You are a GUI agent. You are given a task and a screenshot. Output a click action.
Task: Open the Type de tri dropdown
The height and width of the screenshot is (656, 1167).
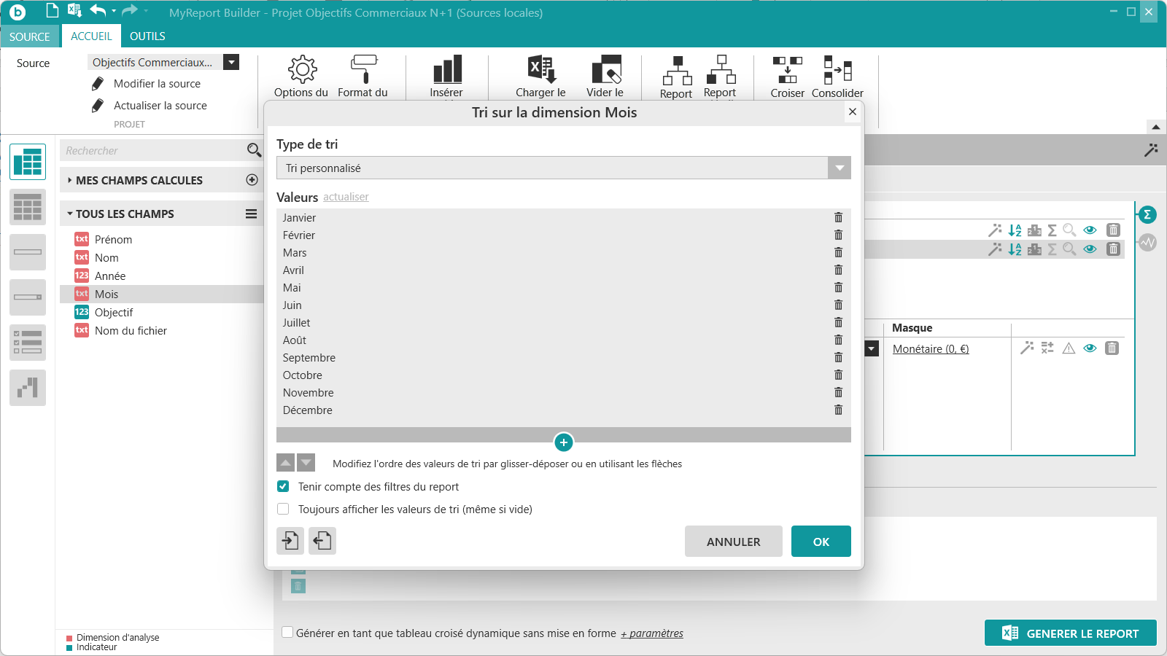tap(563, 168)
